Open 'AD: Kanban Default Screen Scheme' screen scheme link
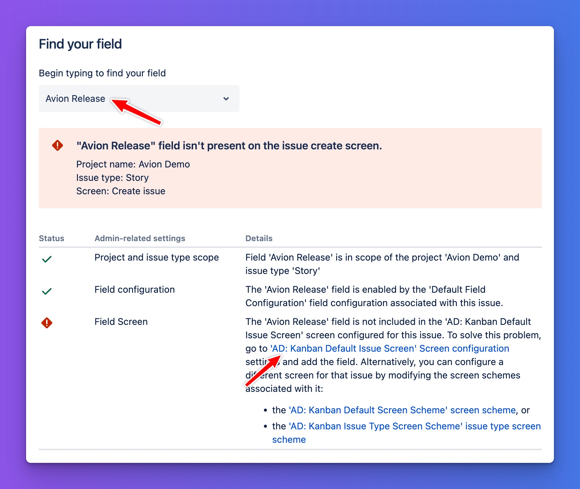 coord(402,410)
